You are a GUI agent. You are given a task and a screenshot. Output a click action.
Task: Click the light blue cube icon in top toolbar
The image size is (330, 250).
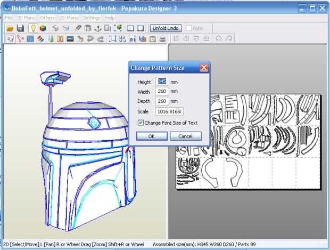pyautogui.click(x=65, y=28)
